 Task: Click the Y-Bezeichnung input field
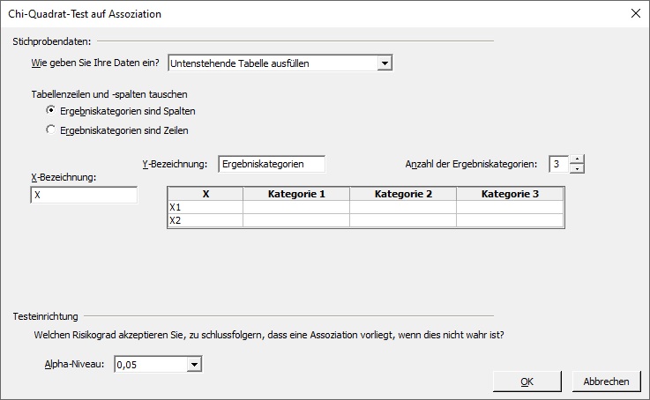point(272,164)
